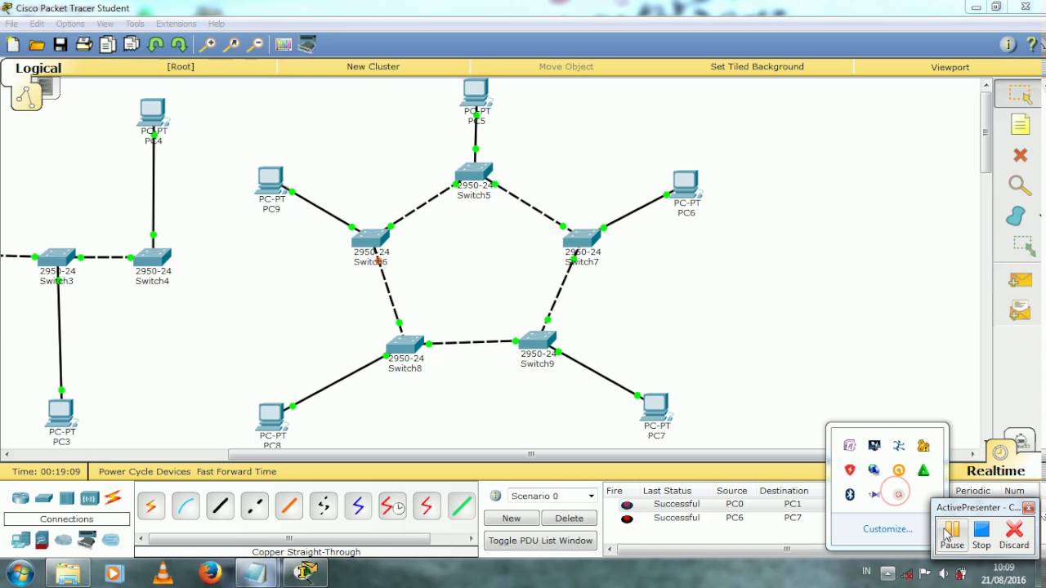
Task: Open a file using the folder icon
Action: (x=37, y=45)
